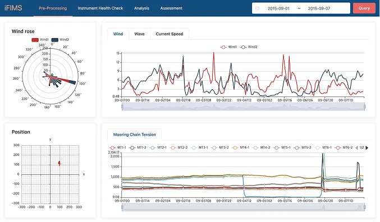The height and width of the screenshot is (222, 380).
Task: Click the calendar icon in the date range field
Action: pyautogui.click(x=258, y=8)
